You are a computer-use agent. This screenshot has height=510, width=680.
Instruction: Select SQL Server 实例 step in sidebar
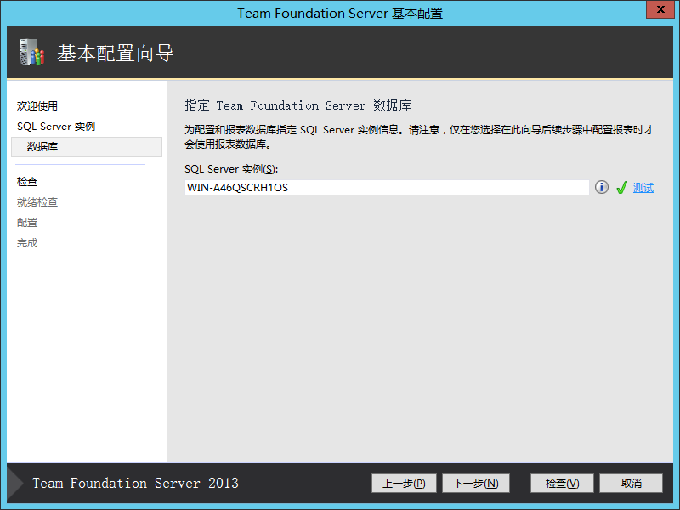tap(56, 127)
